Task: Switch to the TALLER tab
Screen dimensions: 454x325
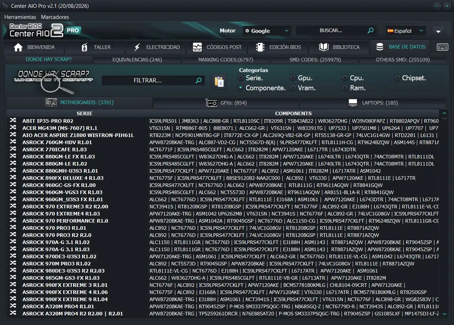Action: 95,47
